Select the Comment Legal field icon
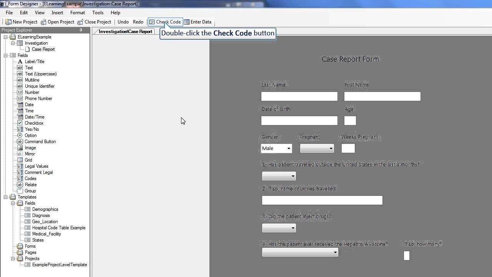 click(20, 172)
